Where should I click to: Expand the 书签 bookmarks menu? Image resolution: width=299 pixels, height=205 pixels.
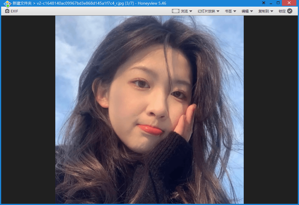point(230,11)
